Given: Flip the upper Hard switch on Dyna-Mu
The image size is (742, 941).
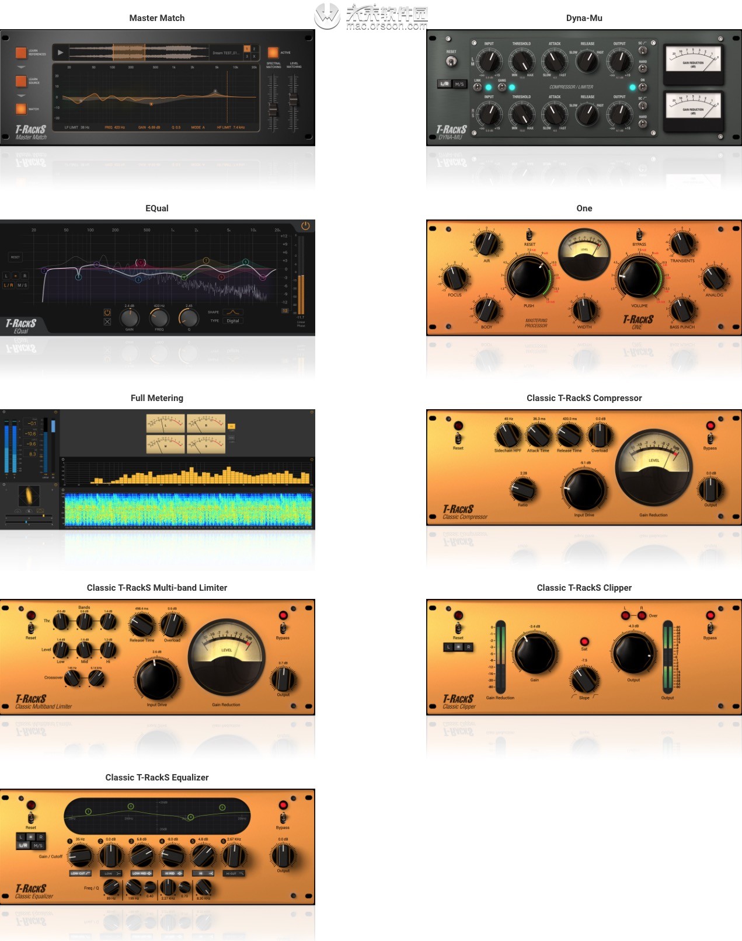Looking at the screenshot, I should [643, 68].
